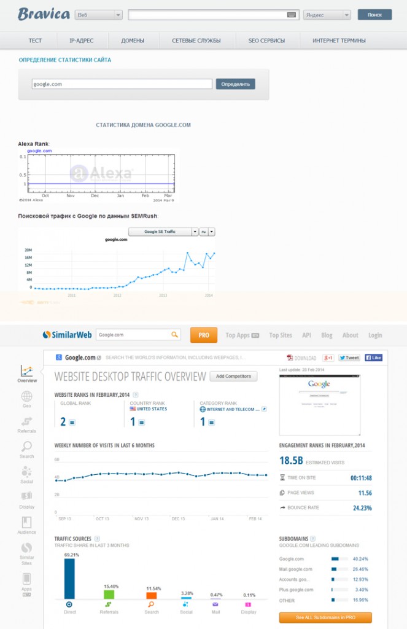This screenshot has width=407, height=629.
Task: Click the help icon next to Website Ranks
Action: pos(136,395)
